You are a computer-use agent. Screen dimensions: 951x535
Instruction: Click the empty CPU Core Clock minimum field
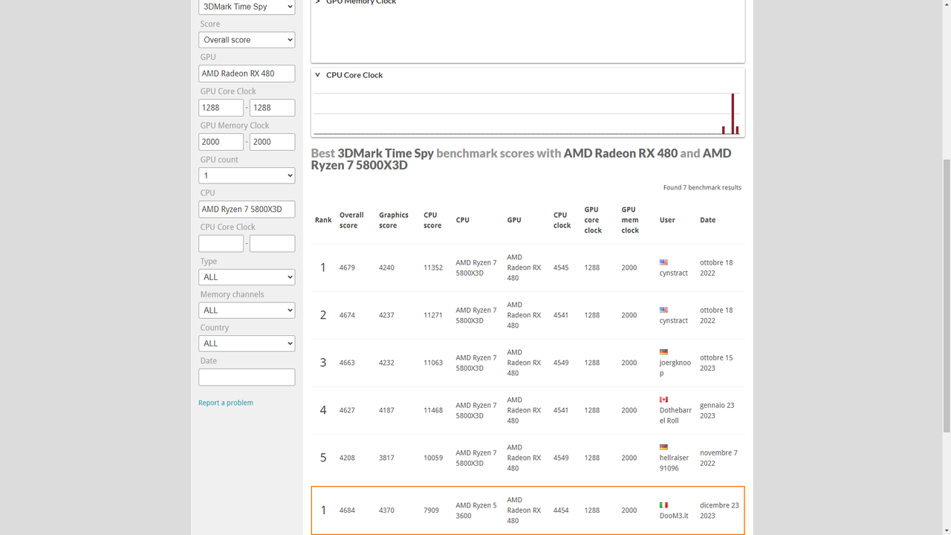coord(221,244)
